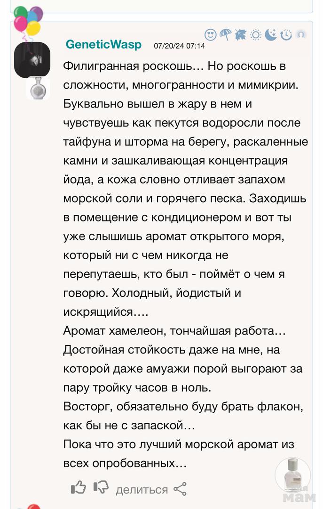
Task: Click the review timestamp 07/20/24 07:14
Action: pyautogui.click(x=179, y=46)
